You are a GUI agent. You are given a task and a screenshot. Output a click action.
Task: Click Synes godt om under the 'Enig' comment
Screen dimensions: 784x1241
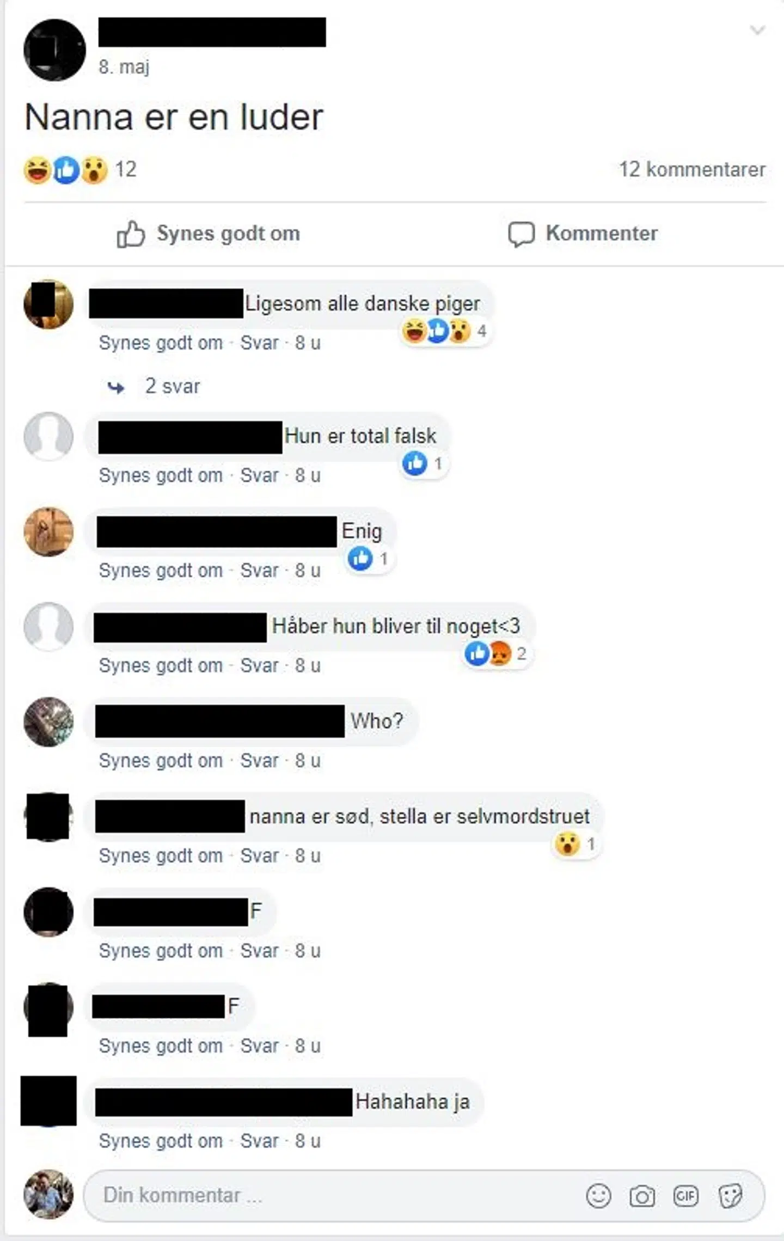click(161, 570)
